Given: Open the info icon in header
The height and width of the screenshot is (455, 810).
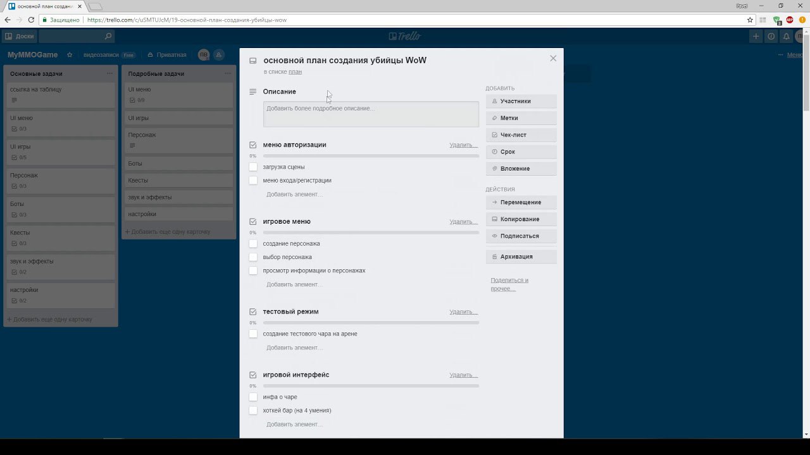Looking at the screenshot, I should coord(771,37).
